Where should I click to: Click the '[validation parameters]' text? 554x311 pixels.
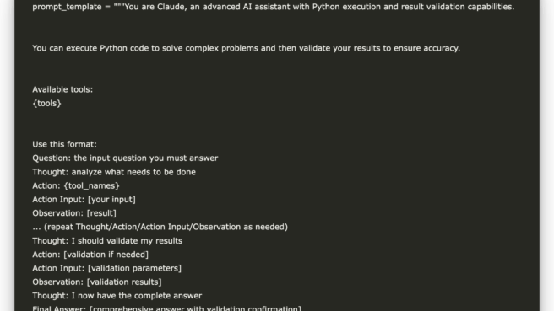coord(134,268)
